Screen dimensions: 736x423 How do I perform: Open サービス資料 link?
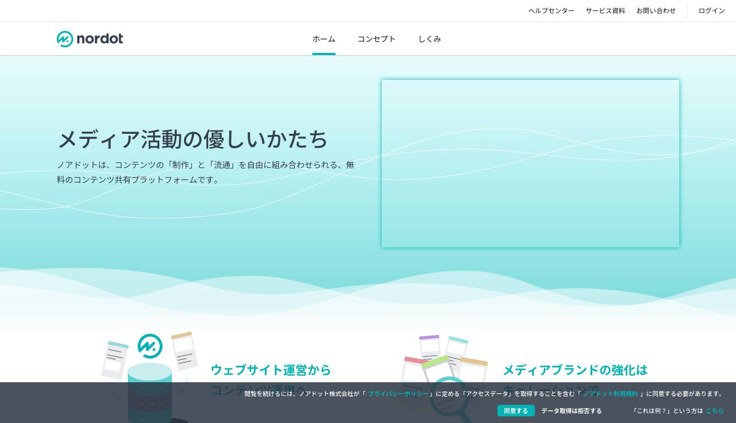(x=605, y=10)
